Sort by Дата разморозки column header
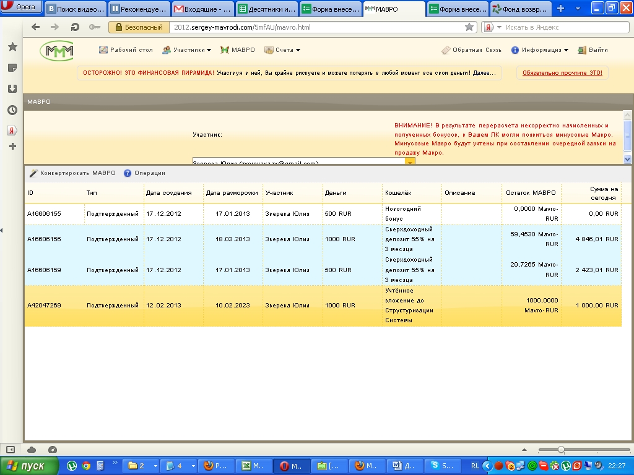The image size is (634, 475). click(x=232, y=193)
